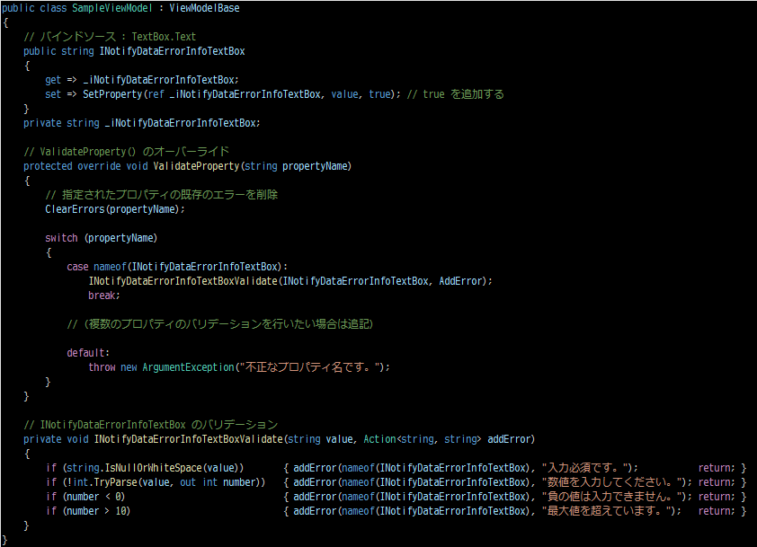Click 'out int number' argument
This screenshot has height=547, width=757.
click(x=218, y=482)
